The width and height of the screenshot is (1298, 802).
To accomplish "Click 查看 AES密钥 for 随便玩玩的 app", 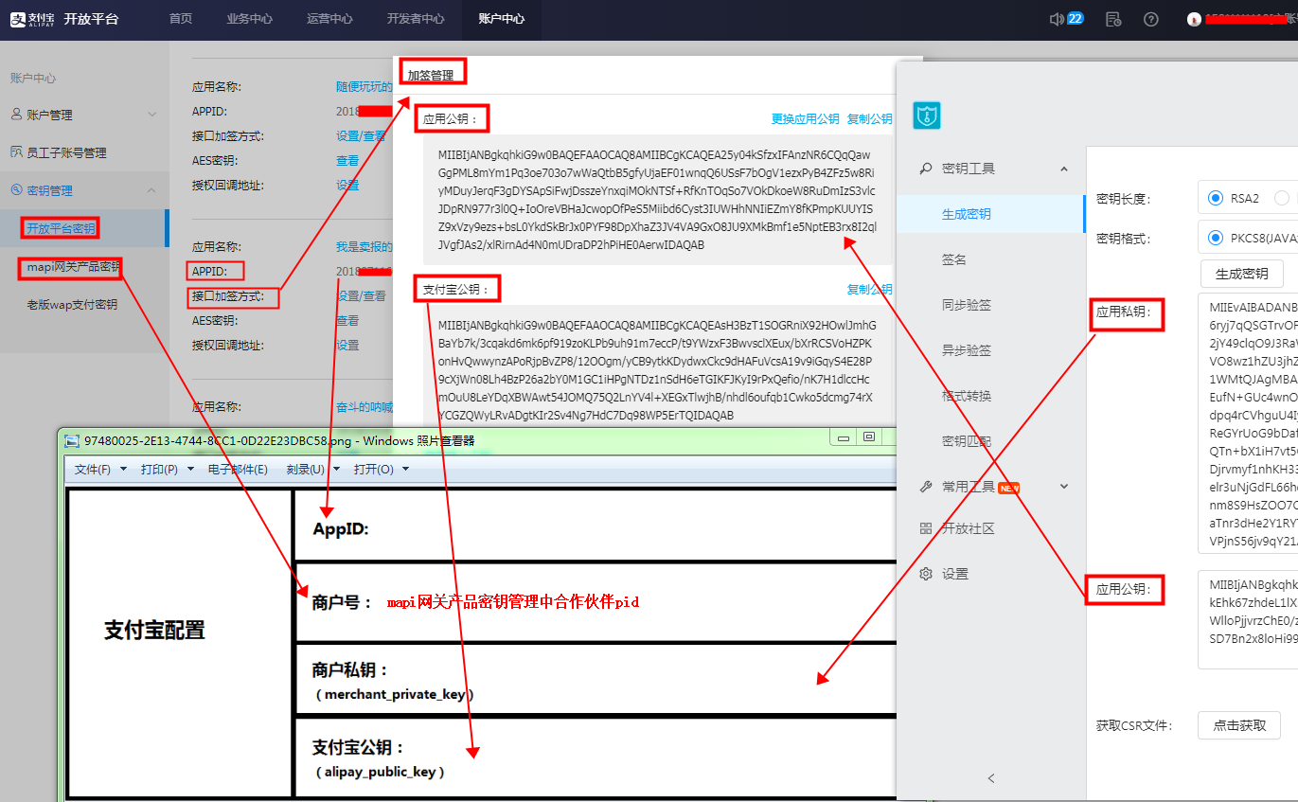I will [x=347, y=160].
